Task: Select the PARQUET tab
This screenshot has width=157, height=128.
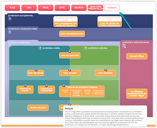Action: [x=112, y=8]
